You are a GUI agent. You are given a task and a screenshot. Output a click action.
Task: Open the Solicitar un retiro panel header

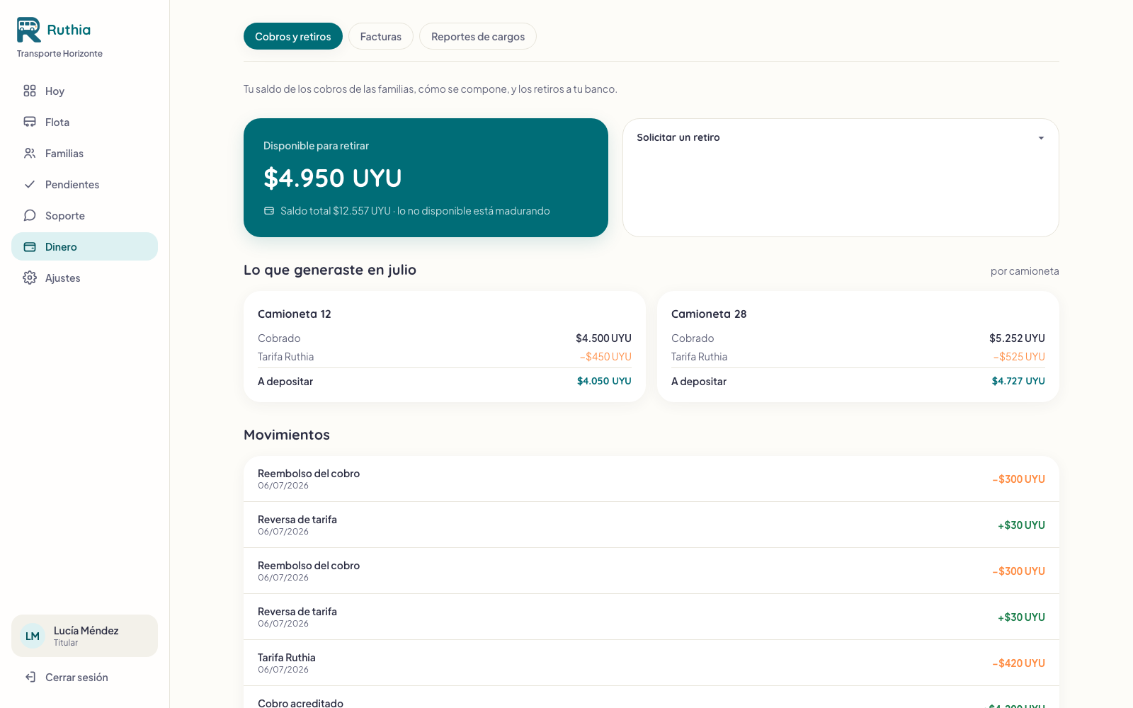tap(841, 137)
